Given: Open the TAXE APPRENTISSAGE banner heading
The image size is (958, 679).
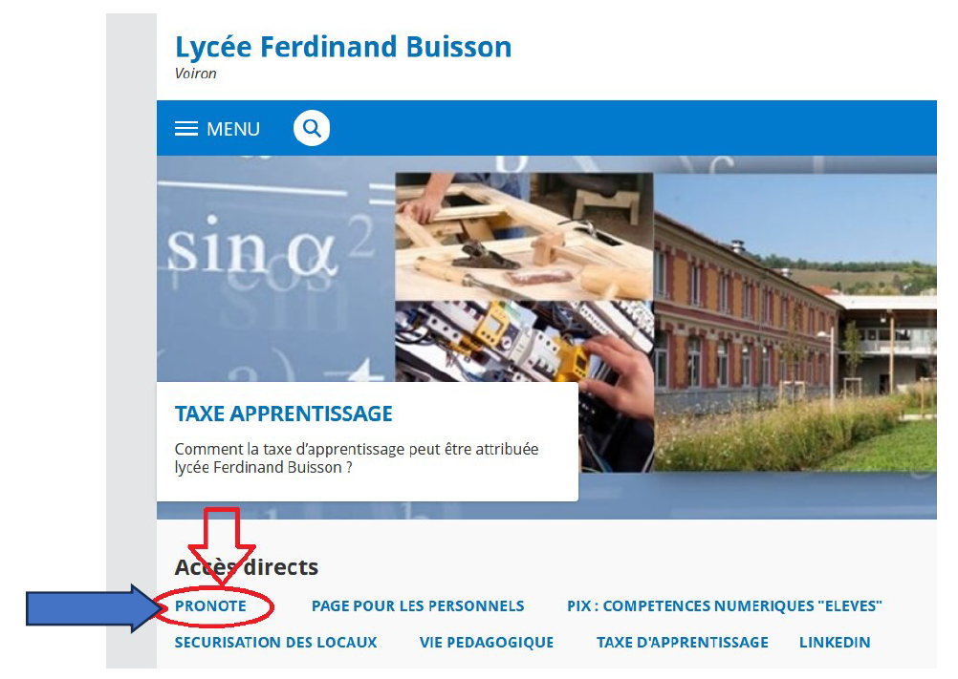Looking at the screenshot, I should [284, 414].
